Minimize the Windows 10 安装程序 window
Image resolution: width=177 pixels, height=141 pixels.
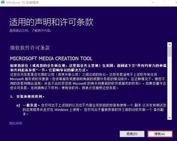coord(153,2)
